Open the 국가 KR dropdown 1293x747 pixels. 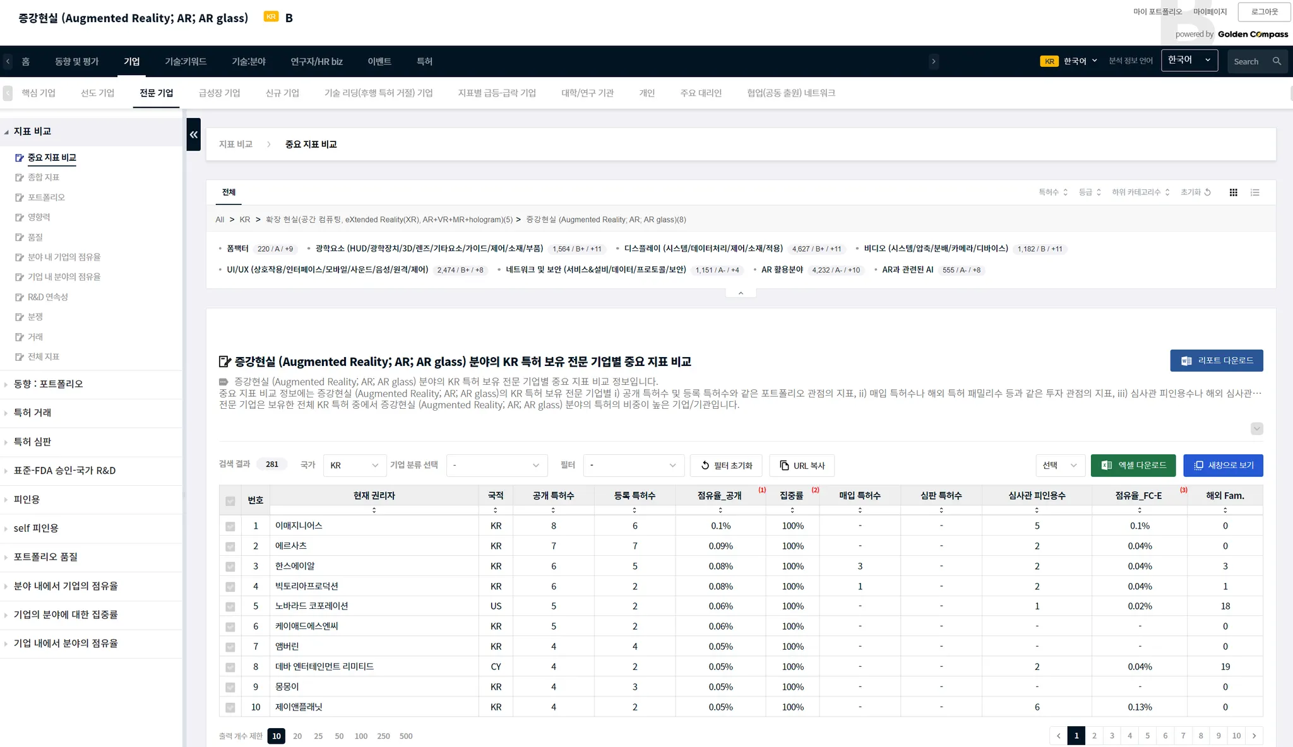coord(354,466)
